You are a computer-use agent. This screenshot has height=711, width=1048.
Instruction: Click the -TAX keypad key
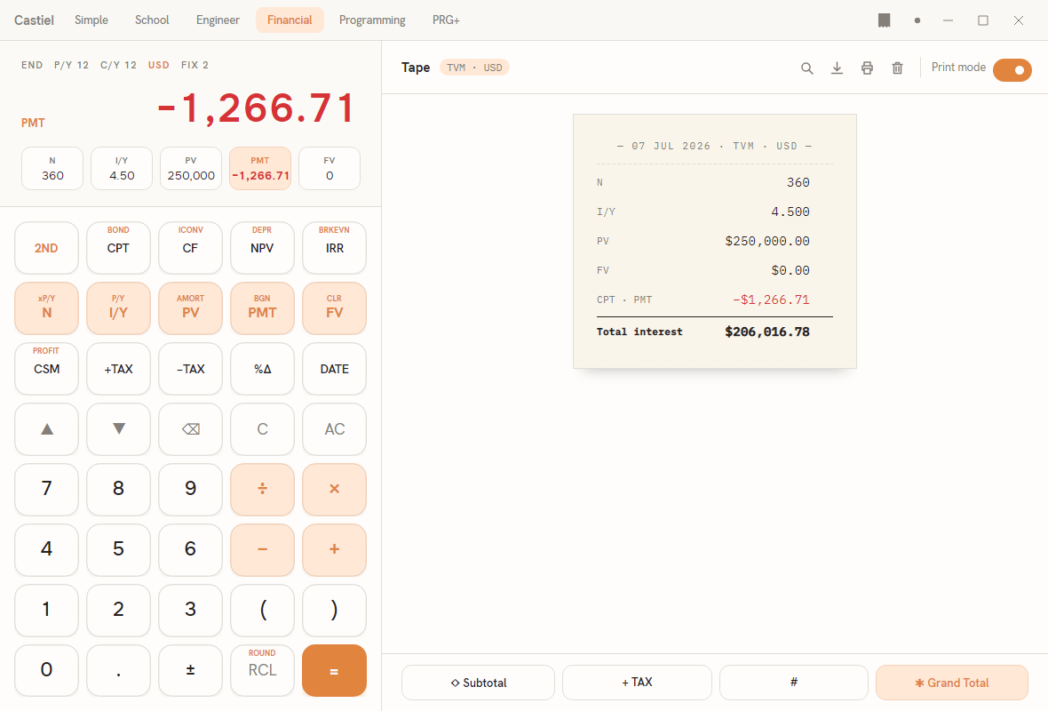tap(190, 369)
